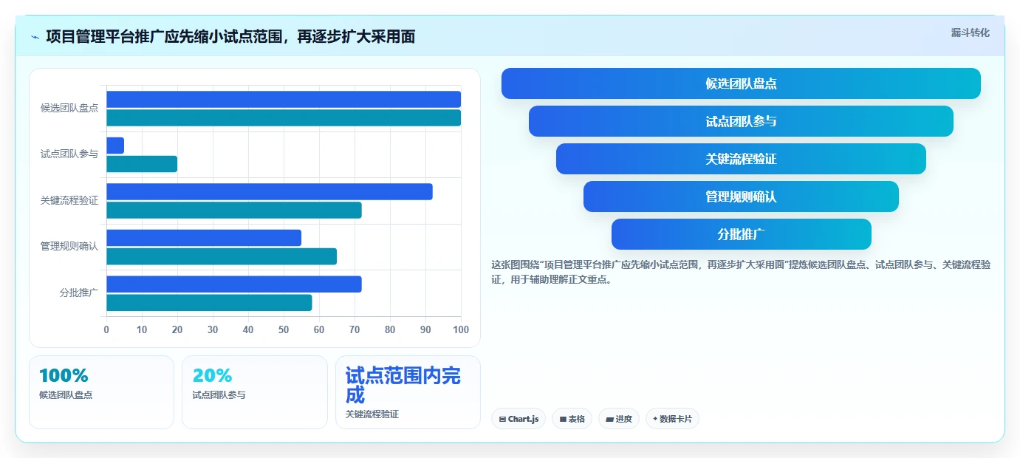The height and width of the screenshot is (458, 1020).
Task: Click the 关键流程验证 caption in third card
Action: (372, 414)
